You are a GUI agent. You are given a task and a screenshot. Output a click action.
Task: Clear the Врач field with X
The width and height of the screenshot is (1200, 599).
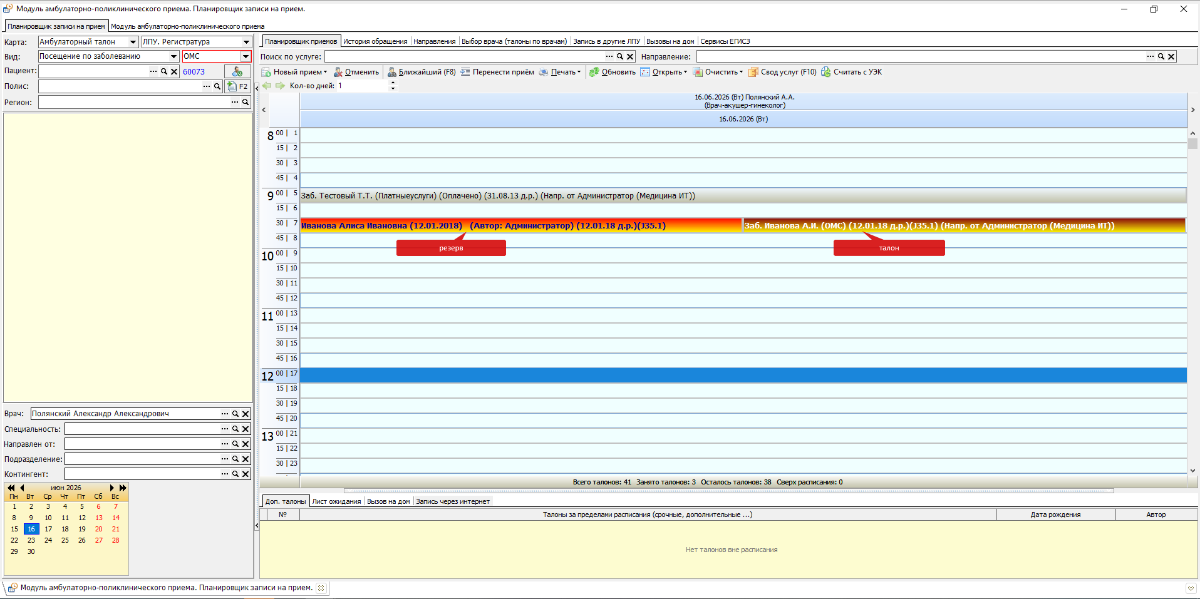point(246,414)
